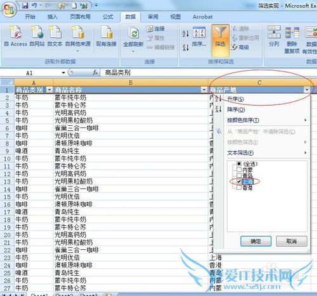Select column A header
The width and height of the screenshot is (317, 296).
click(x=34, y=82)
